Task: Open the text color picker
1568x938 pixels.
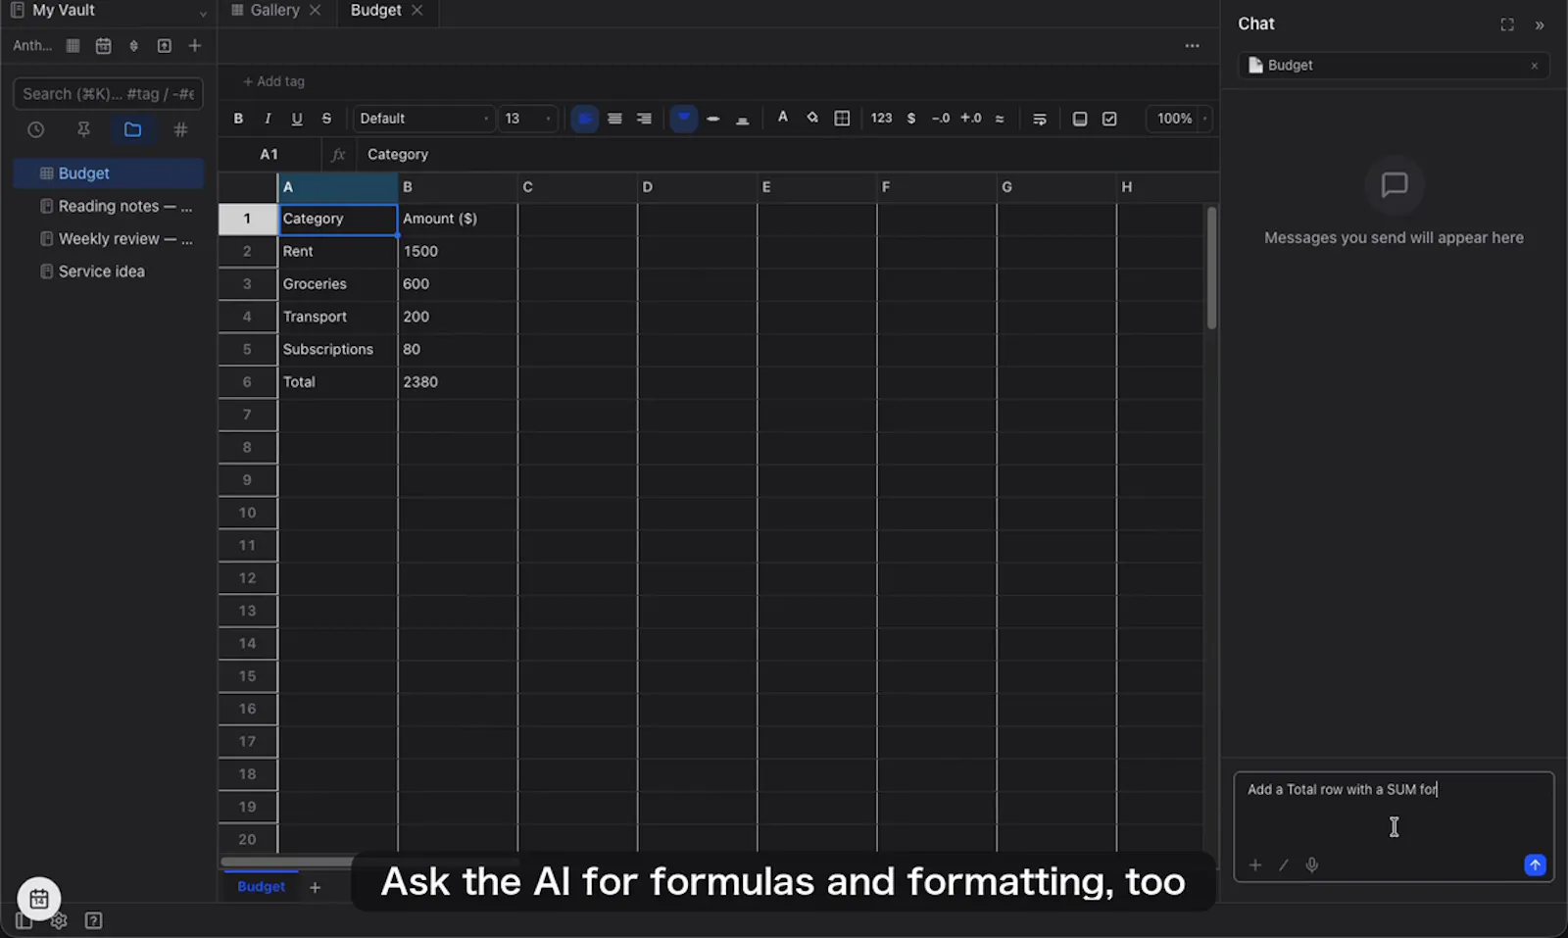Action: 782,118
